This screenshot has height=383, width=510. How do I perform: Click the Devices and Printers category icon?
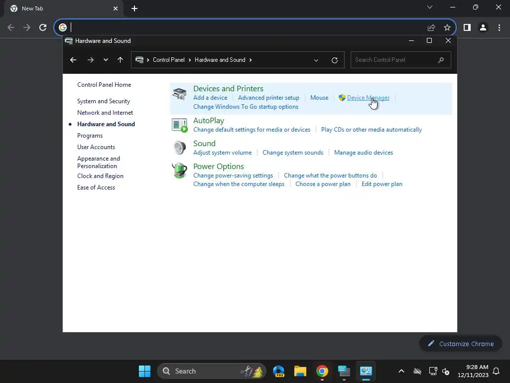pos(179,94)
